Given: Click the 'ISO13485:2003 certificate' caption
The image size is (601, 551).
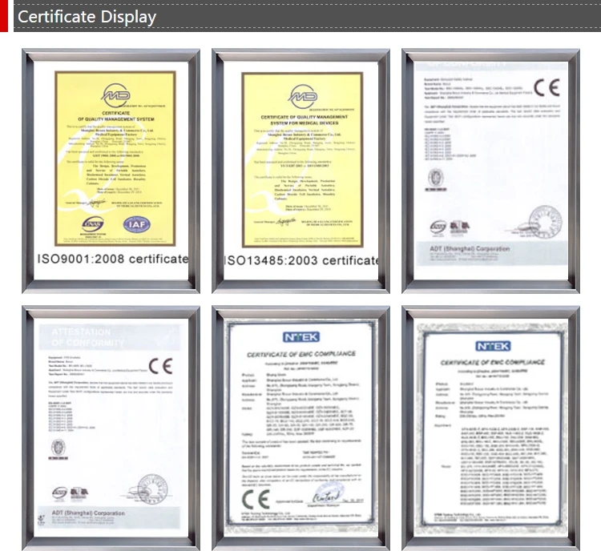Looking at the screenshot, I should click(x=301, y=260).
